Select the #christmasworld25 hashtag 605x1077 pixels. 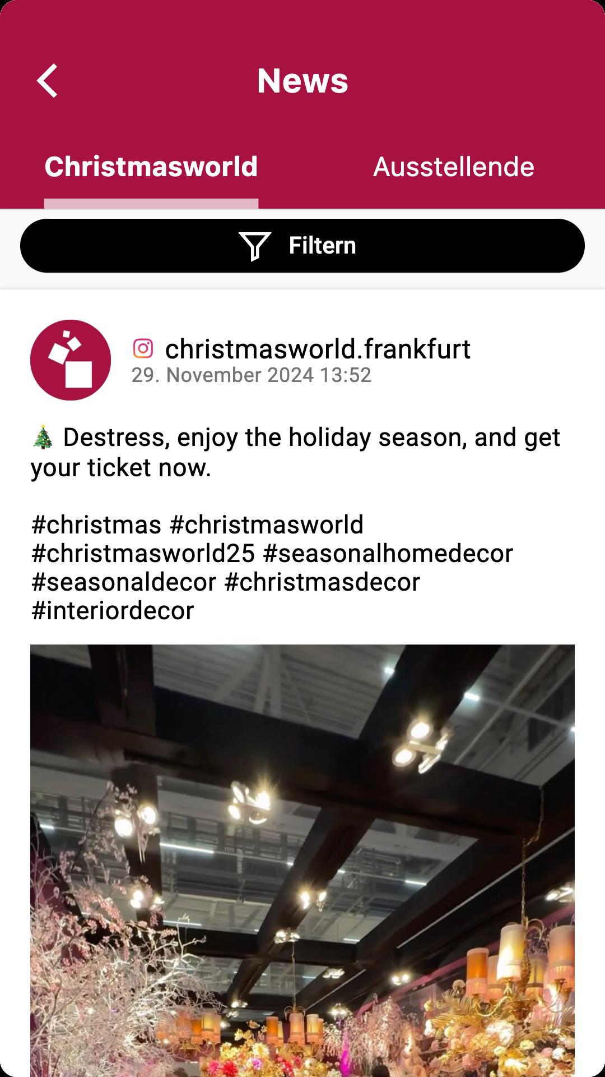point(143,554)
